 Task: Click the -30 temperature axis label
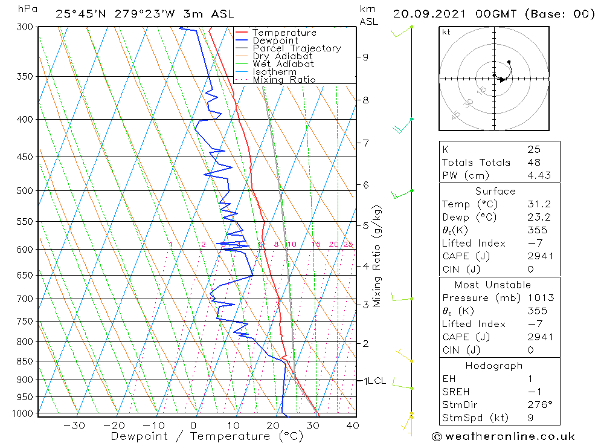click(x=74, y=425)
